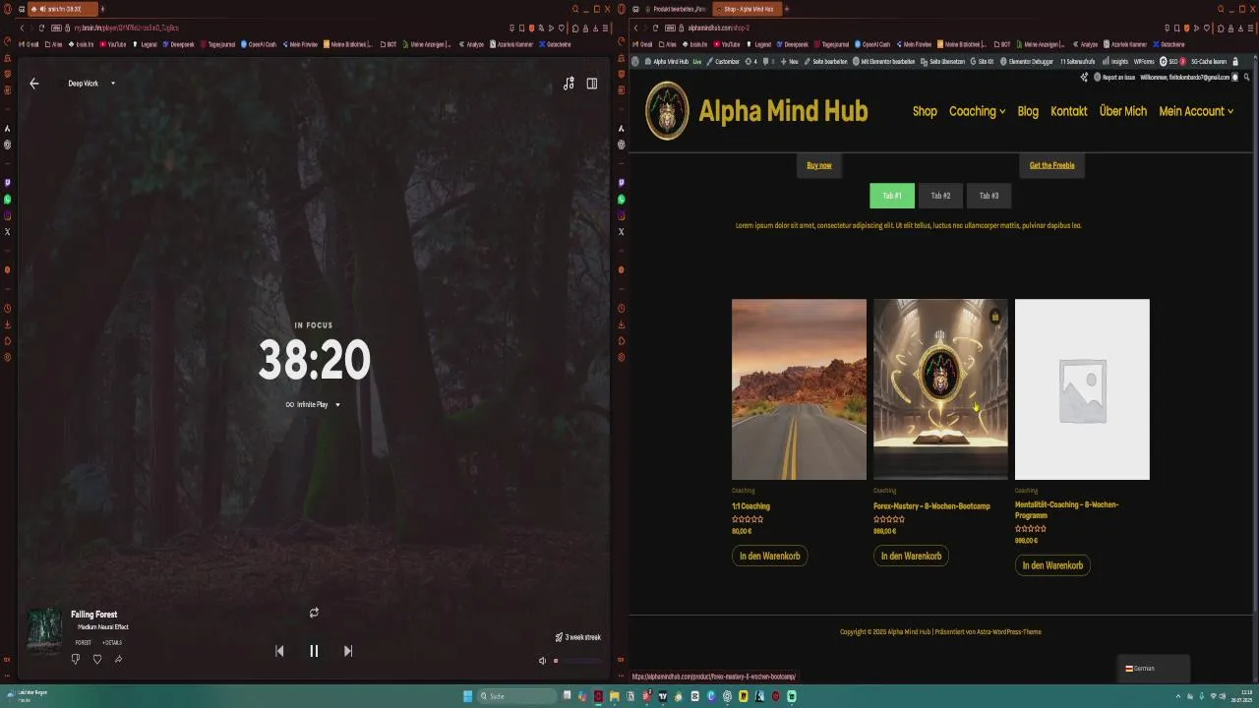
Task: Open the Kontakt menu item
Action: (x=1068, y=111)
